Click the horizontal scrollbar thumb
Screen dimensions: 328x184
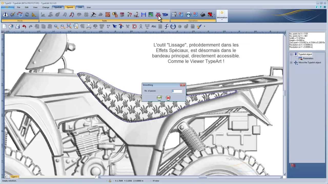point(203,177)
